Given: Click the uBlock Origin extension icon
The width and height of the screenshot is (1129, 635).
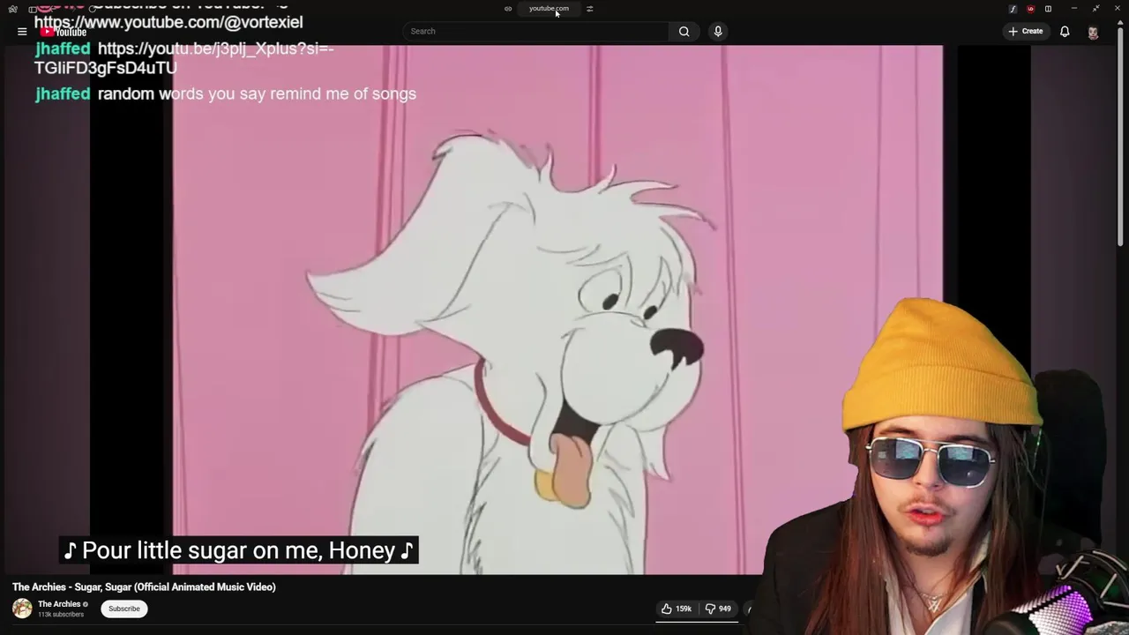Looking at the screenshot, I should pos(1030,9).
